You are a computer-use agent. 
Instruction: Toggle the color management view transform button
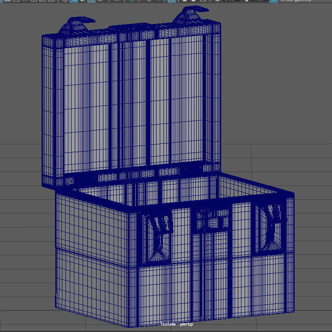pos(274,1)
